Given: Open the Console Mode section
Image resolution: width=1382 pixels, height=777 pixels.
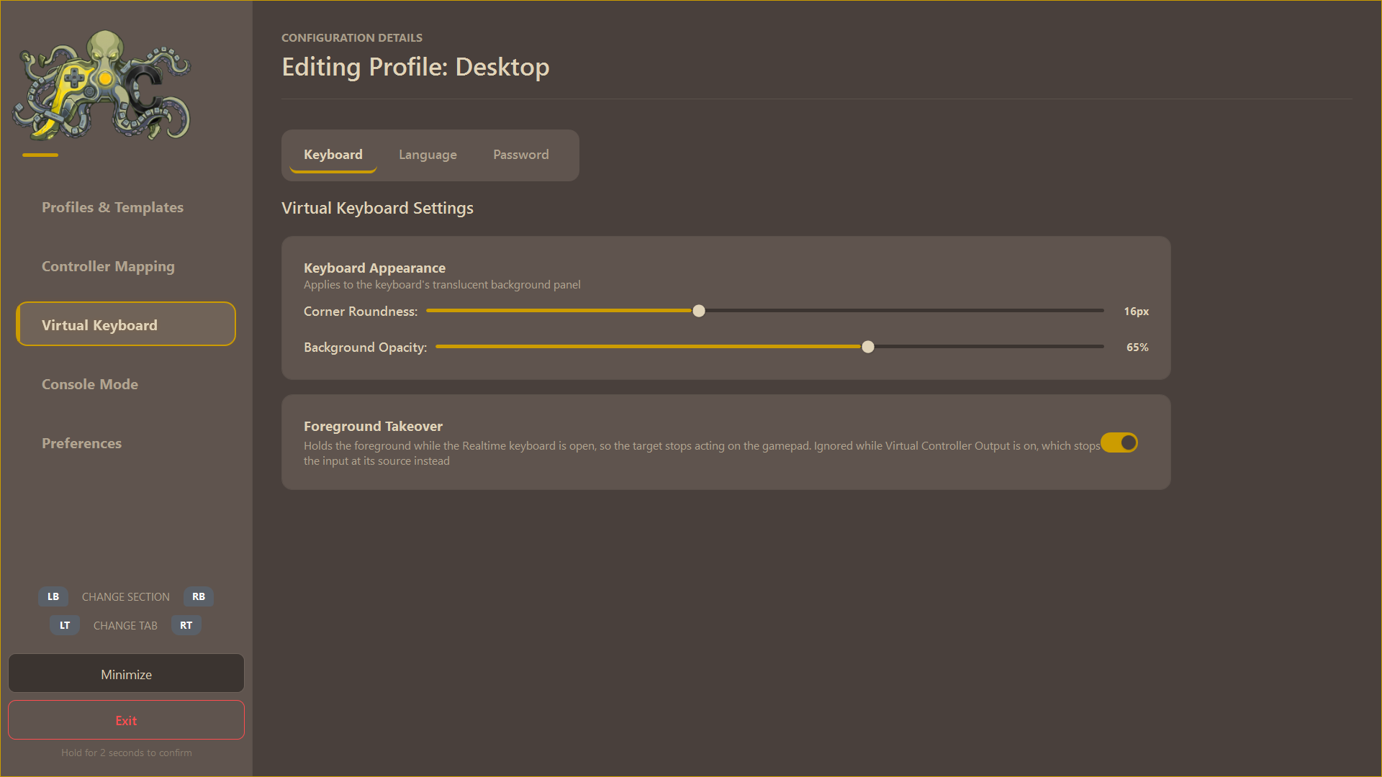Looking at the screenshot, I should [x=126, y=384].
